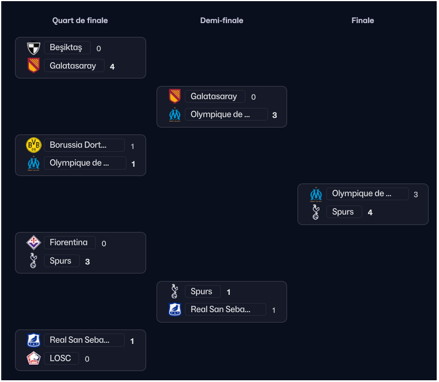Click Fiorentina's purple diamond crest

pos(34,242)
